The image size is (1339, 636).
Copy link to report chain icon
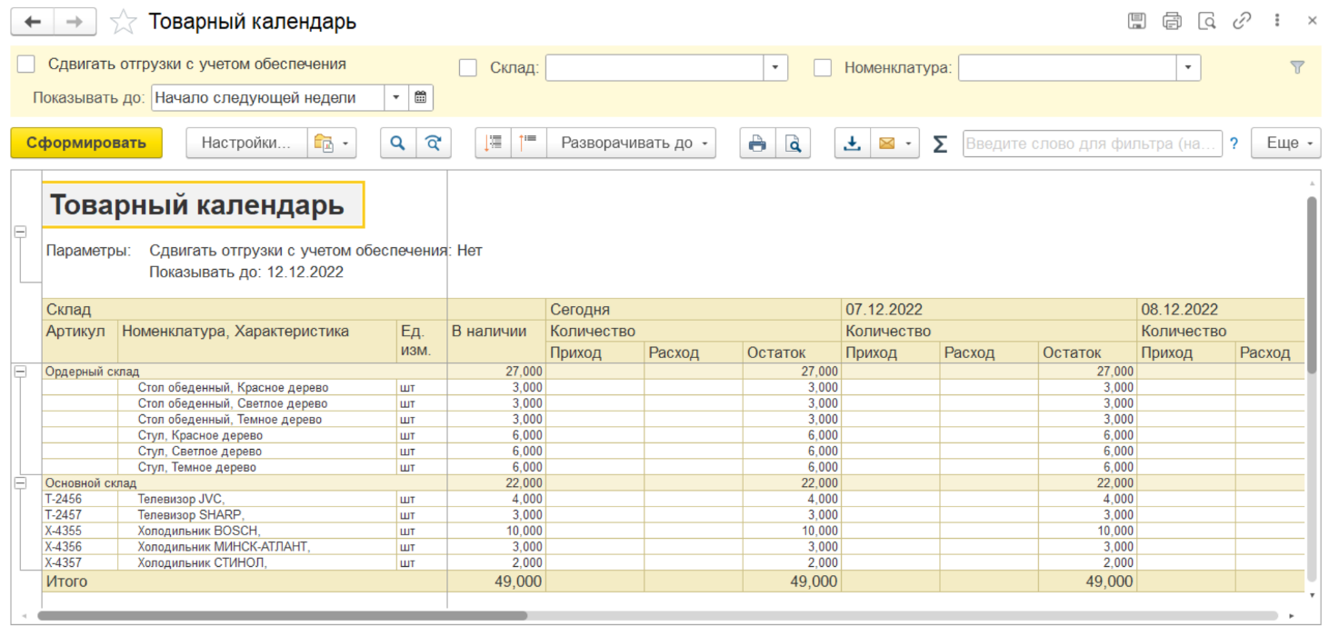(x=1242, y=22)
